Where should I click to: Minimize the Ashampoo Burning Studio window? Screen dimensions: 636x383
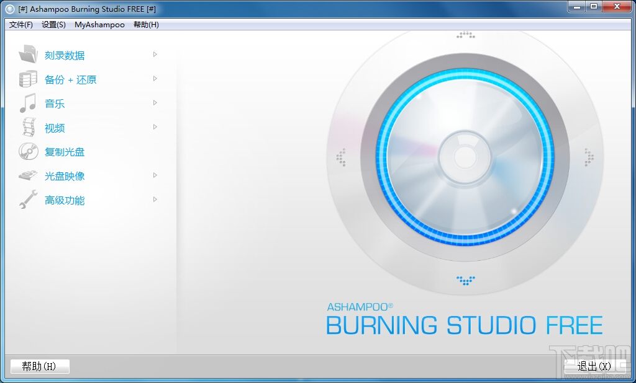[x=577, y=6]
